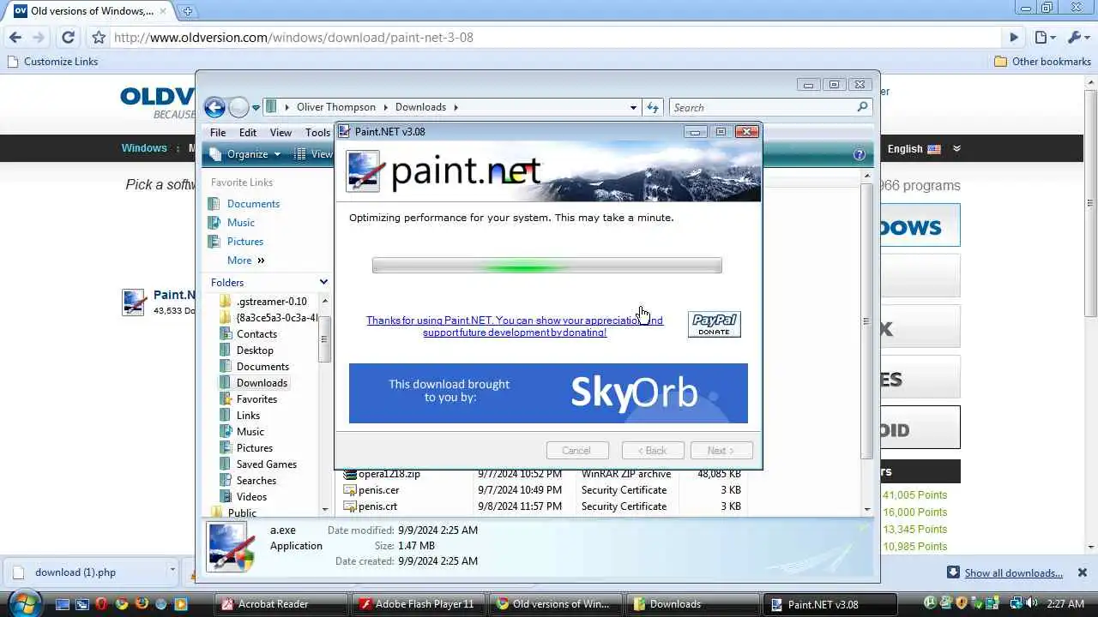Launch Opera from the quick launch

coord(102,604)
